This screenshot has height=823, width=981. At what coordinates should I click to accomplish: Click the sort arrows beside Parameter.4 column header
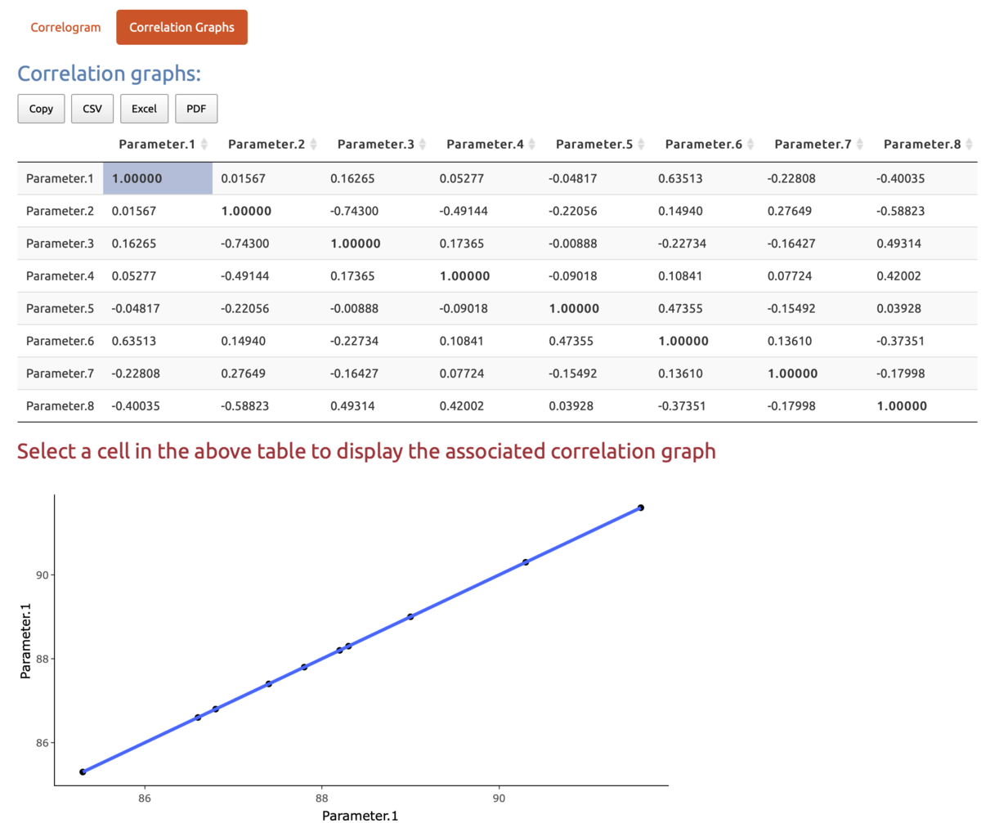pyautogui.click(x=531, y=145)
